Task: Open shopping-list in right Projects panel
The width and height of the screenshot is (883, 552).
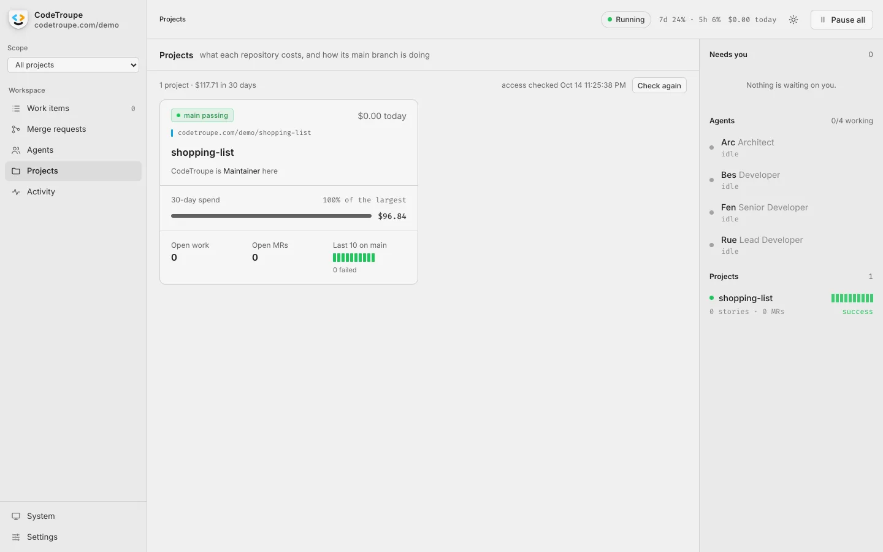Action: tap(746, 298)
